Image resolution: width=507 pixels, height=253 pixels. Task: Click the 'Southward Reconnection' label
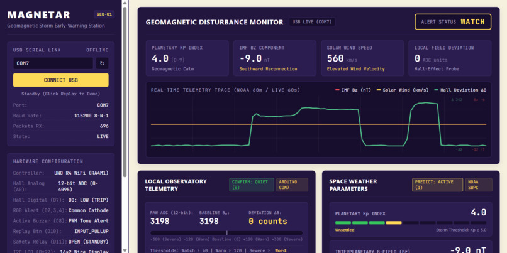pos(268,69)
